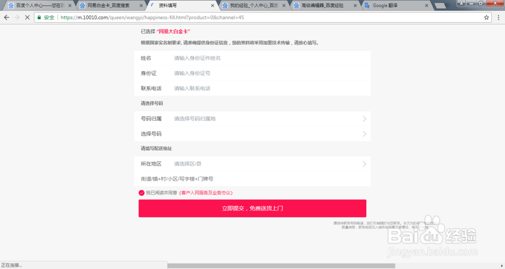This screenshot has width=505, height=269.
Task: Expand 选择号码 chevron
Action: (x=364, y=134)
